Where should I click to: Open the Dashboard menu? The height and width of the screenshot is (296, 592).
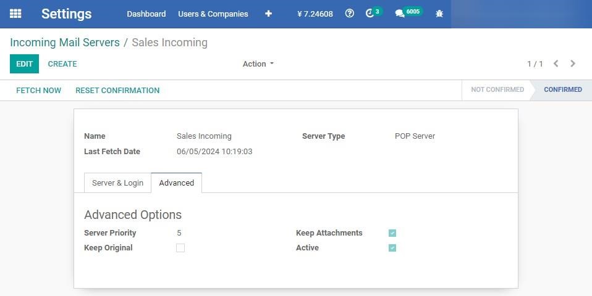tap(146, 14)
